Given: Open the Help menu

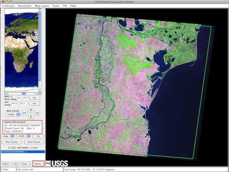Looking at the screenshot, I should tap(73, 6).
